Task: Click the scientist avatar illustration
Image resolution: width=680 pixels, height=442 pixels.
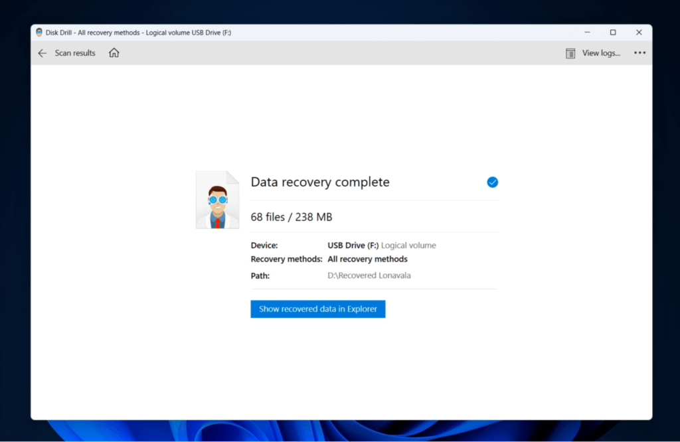Action: coord(217,199)
